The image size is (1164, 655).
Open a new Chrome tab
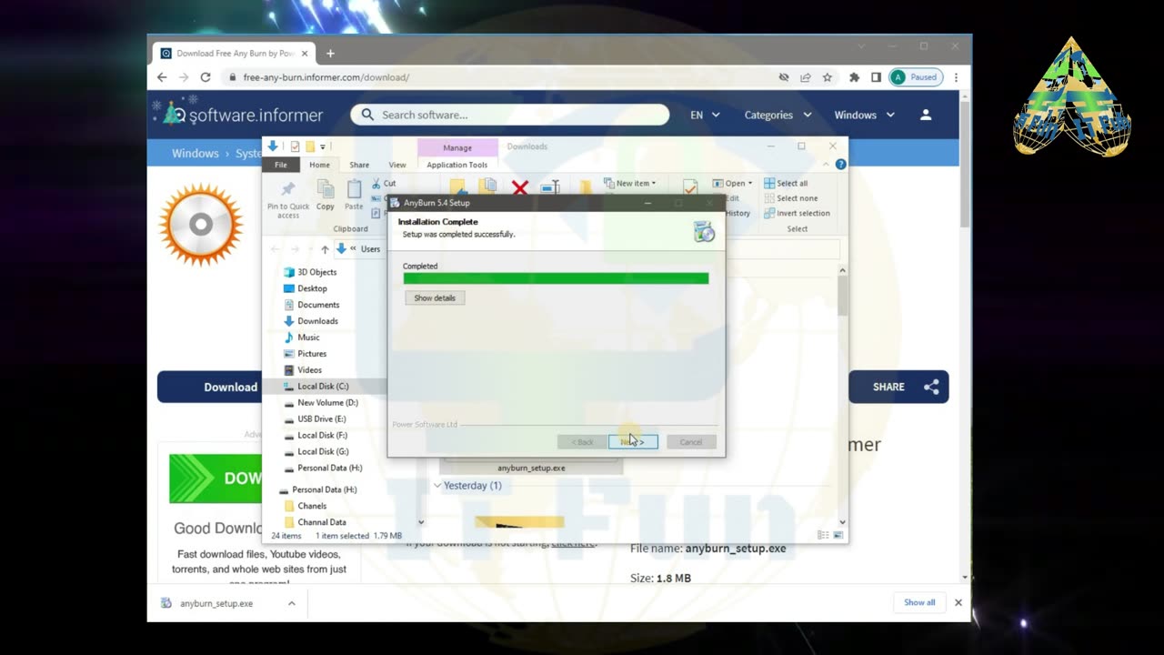coord(330,54)
